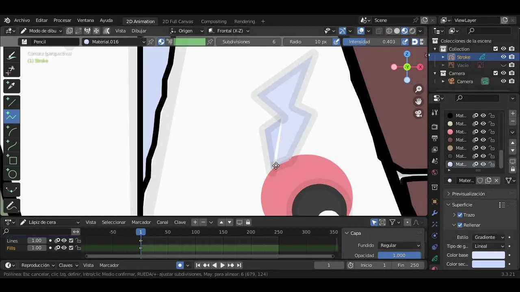520x292 pixels.
Task: Toggle auto keying record button
Action: pyautogui.click(x=180, y=265)
